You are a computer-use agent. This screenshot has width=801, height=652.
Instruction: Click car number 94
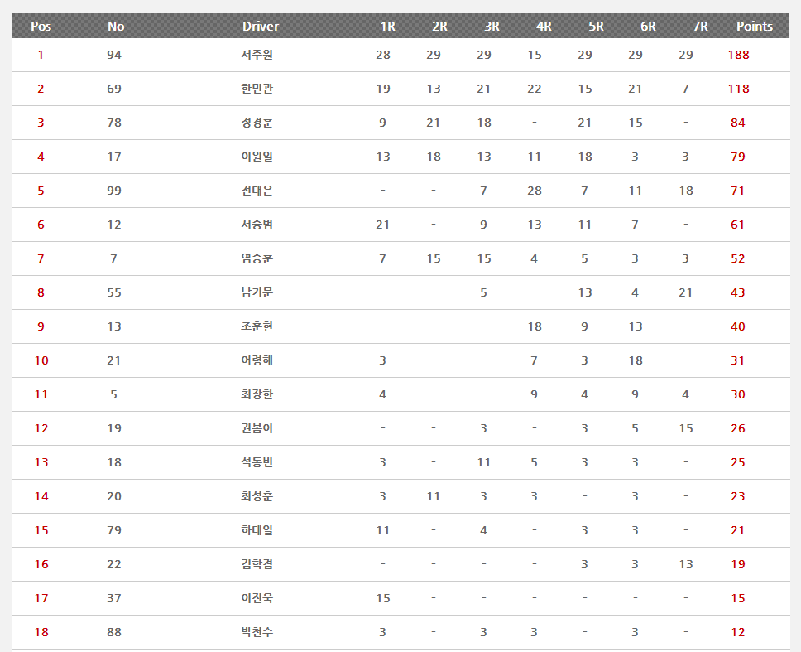[114, 55]
